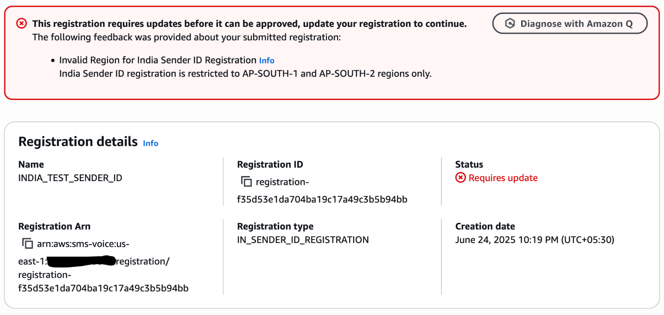Click the Registration ID value text
Screen dimensions: 664x315
(x=322, y=199)
